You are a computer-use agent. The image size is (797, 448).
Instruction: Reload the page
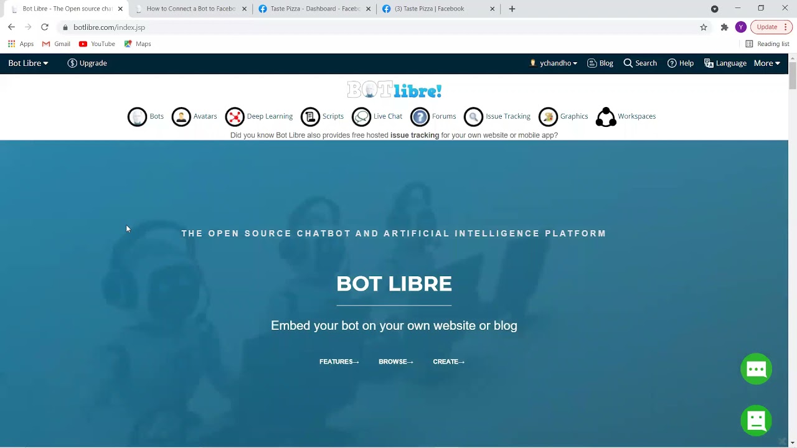coord(45,27)
